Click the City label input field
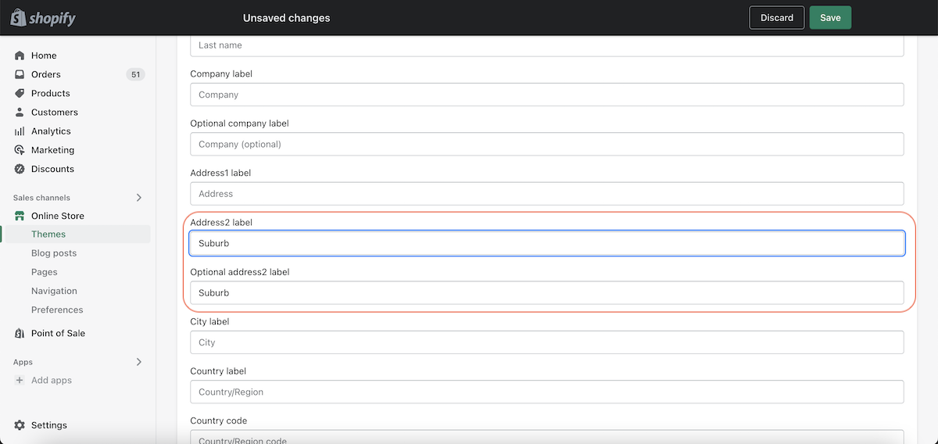 click(x=547, y=342)
